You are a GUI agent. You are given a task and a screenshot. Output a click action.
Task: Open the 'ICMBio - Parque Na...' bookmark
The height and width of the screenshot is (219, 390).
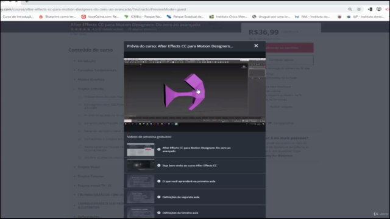pos(143,16)
